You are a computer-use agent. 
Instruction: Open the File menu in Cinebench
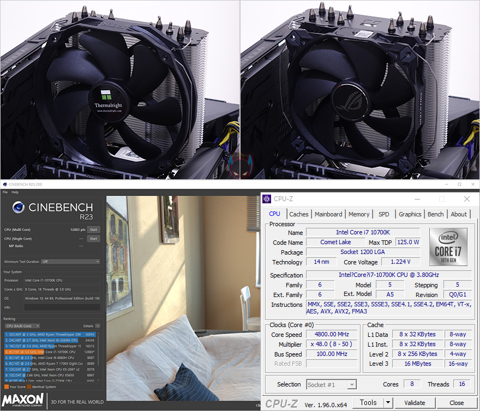pos(5,192)
